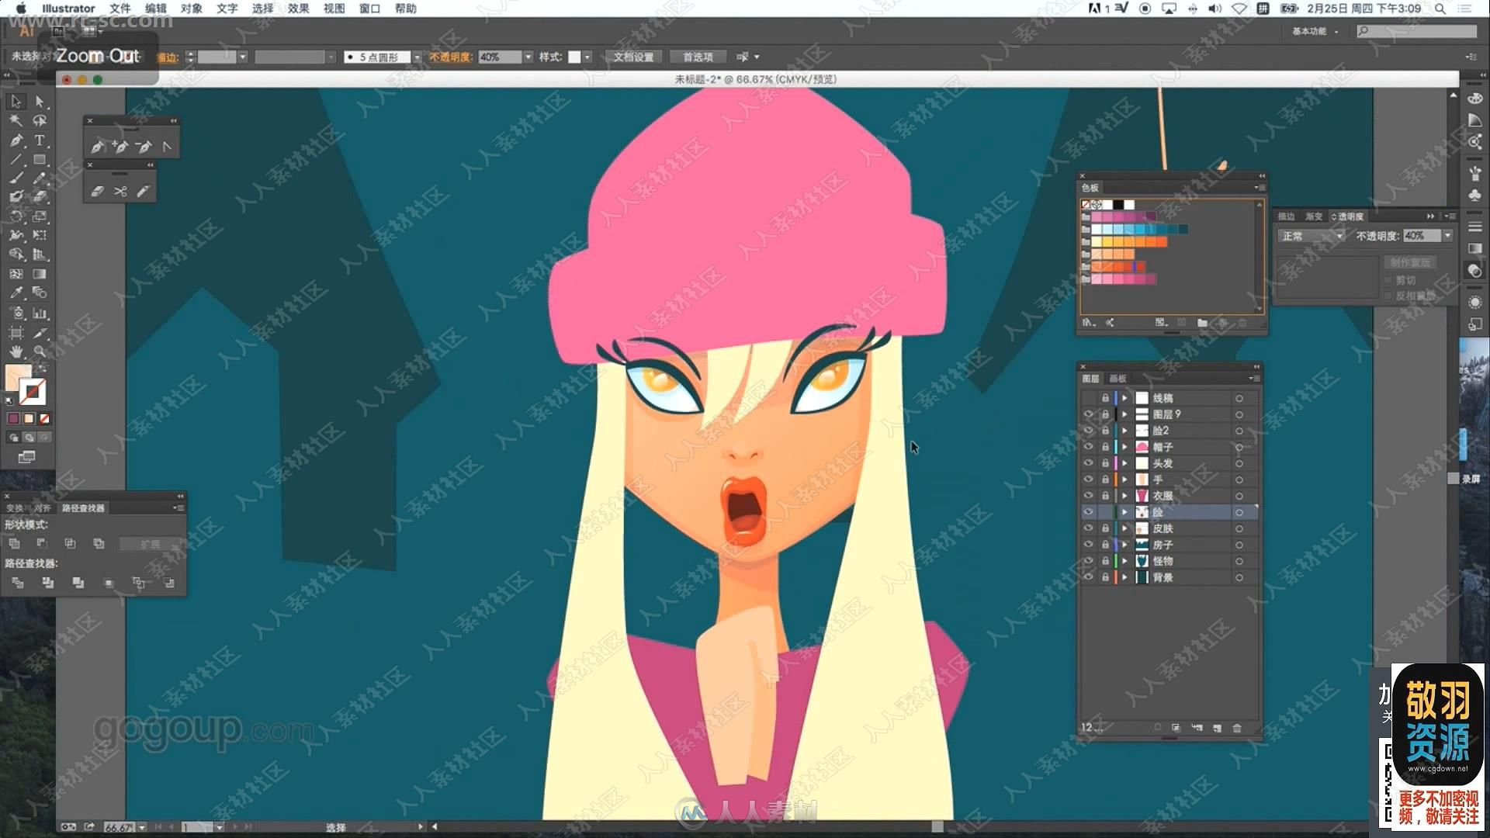This screenshot has height=838, width=1490.
Task: Click opacity 40% field in control bar
Action: [500, 57]
